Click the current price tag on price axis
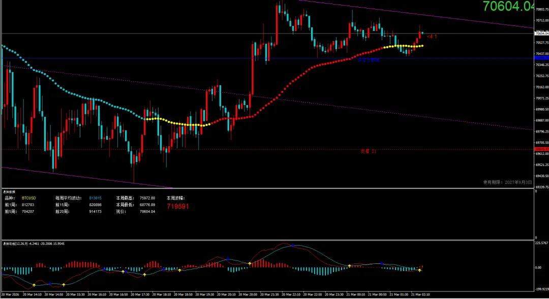The width and height of the screenshot is (549, 299). click(x=542, y=34)
